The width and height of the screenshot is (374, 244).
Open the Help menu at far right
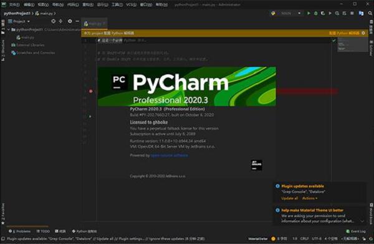(161, 4)
